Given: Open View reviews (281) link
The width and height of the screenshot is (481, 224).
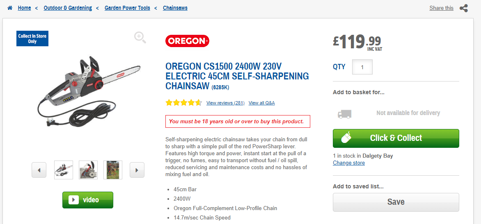Looking at the screenshot, I should click(x=225, y=103).
